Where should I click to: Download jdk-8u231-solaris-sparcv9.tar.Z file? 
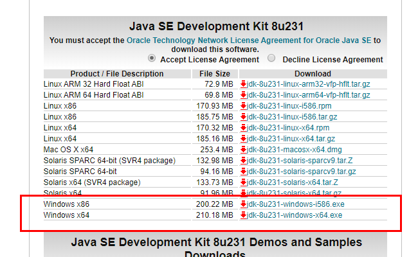(x=300, y=161)
